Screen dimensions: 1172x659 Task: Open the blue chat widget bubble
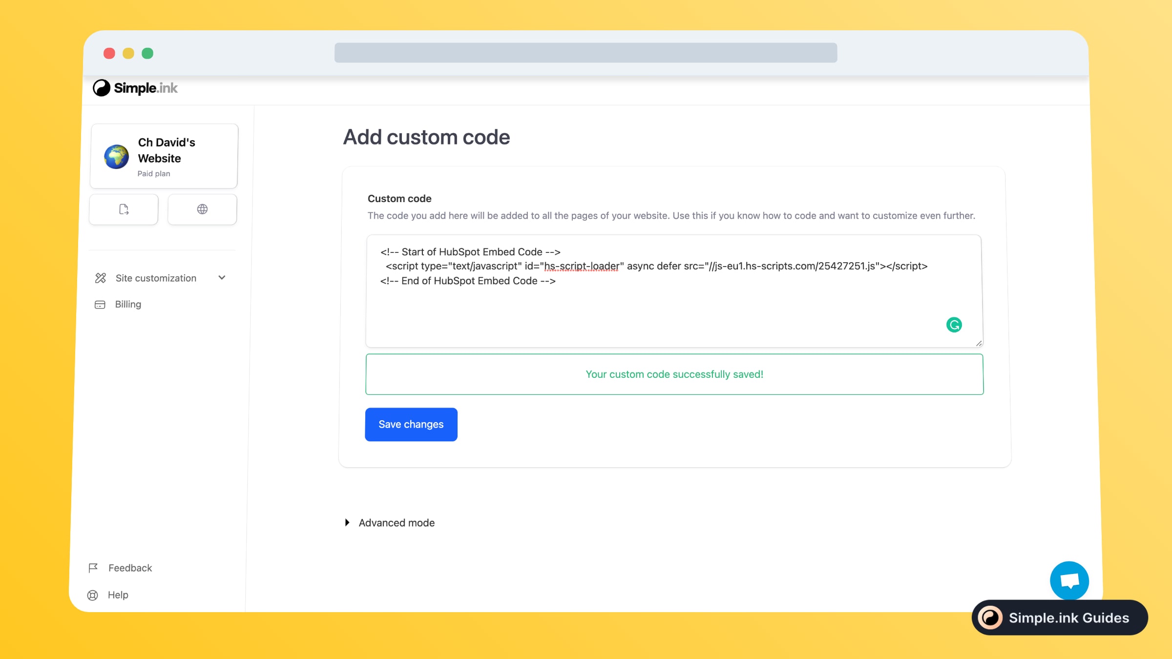[1069, 580]
